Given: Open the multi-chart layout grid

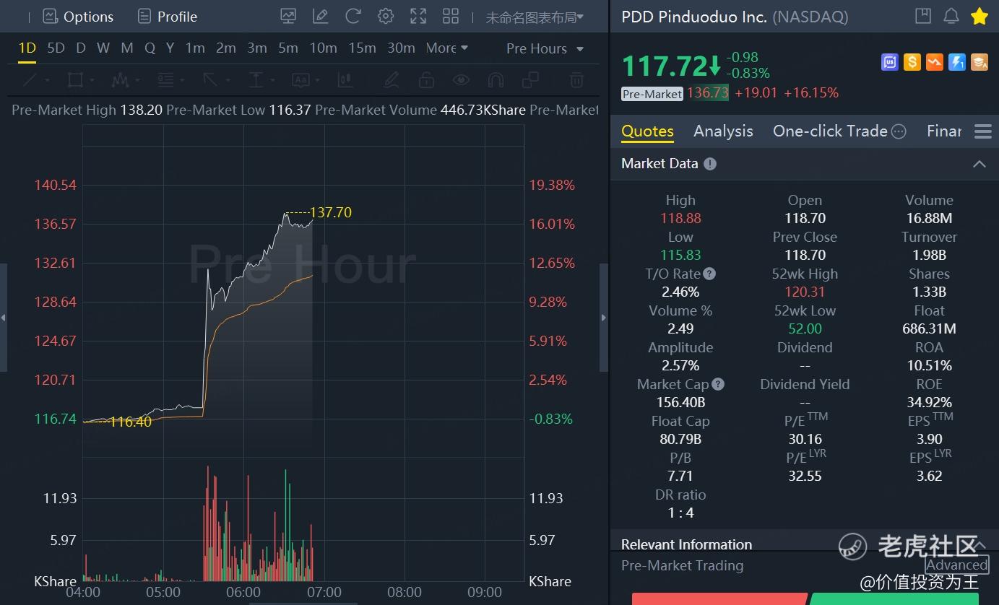Looking at the screenshot, I should [x=450, y=15].
